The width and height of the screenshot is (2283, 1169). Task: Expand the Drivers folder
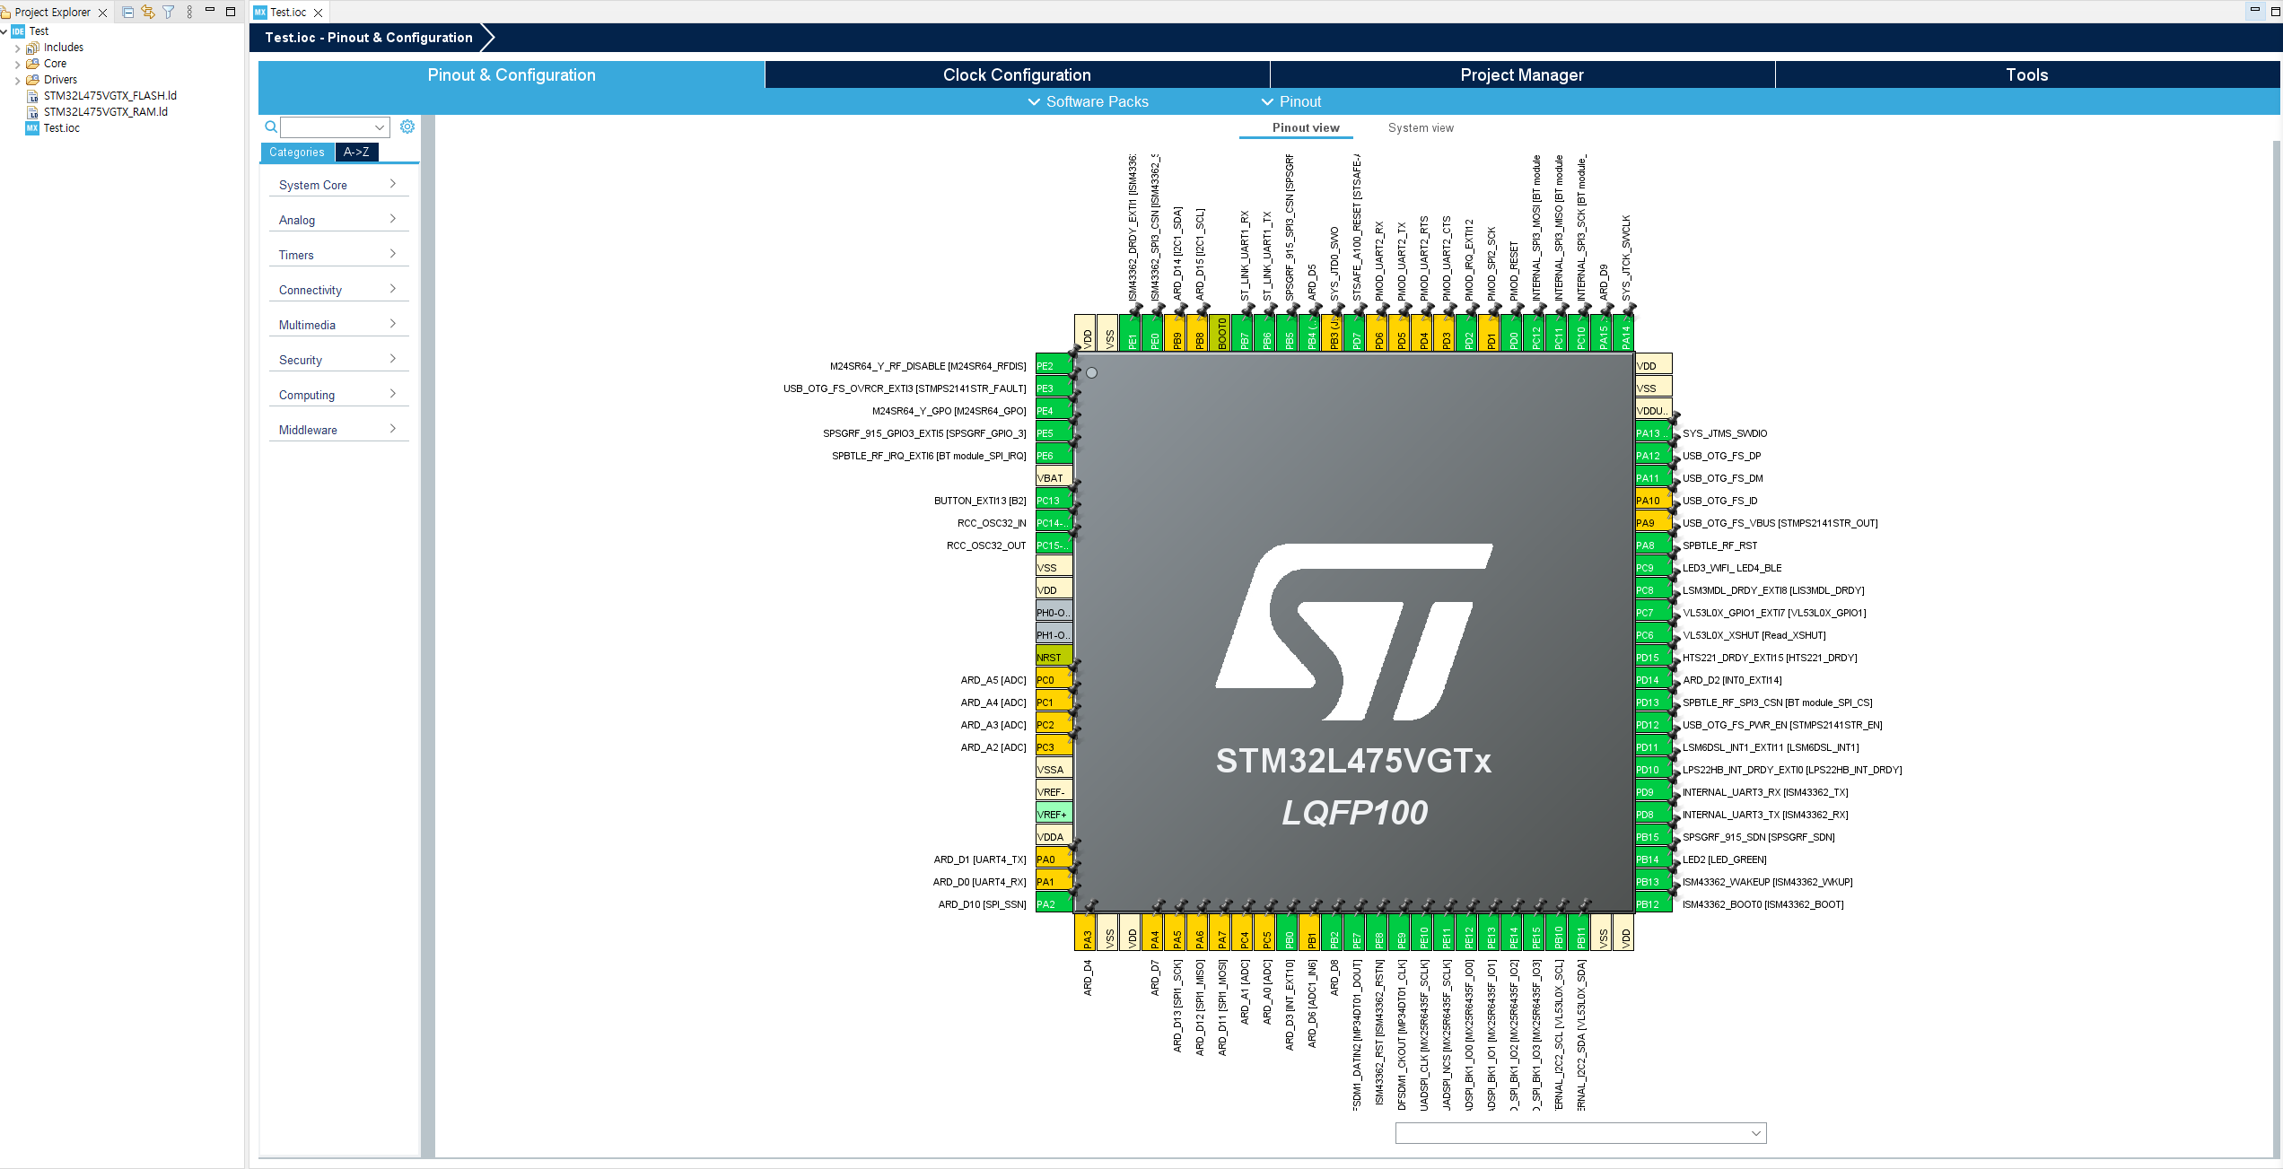[x=17, y=81]
